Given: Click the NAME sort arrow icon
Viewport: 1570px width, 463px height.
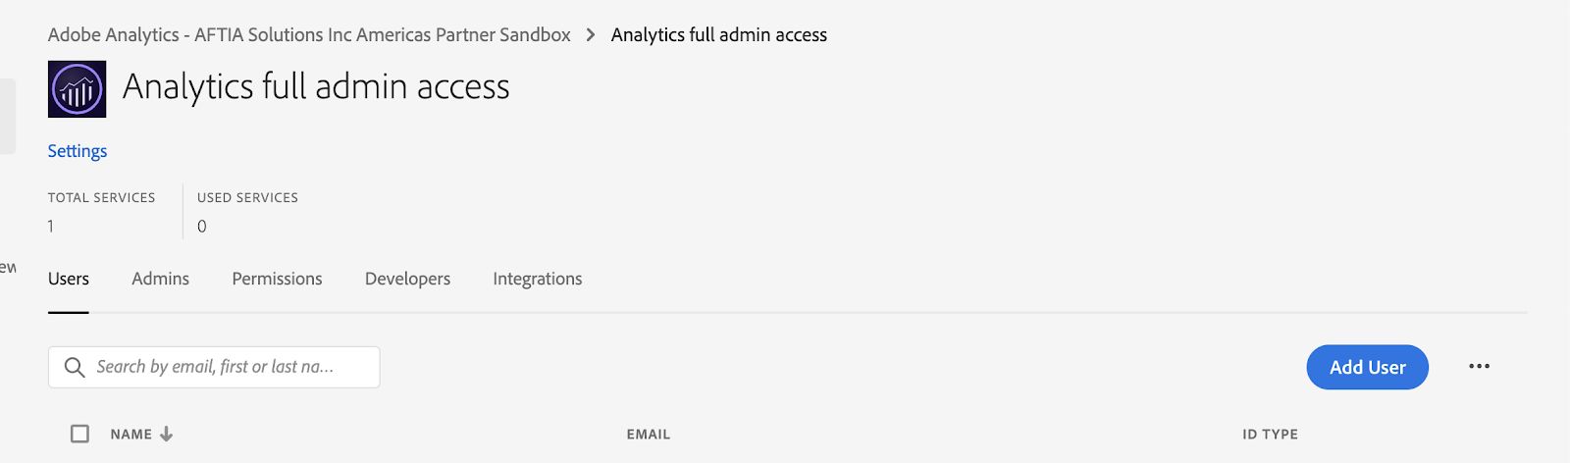Looking at the screenshot, I should (x=167, y=434).
